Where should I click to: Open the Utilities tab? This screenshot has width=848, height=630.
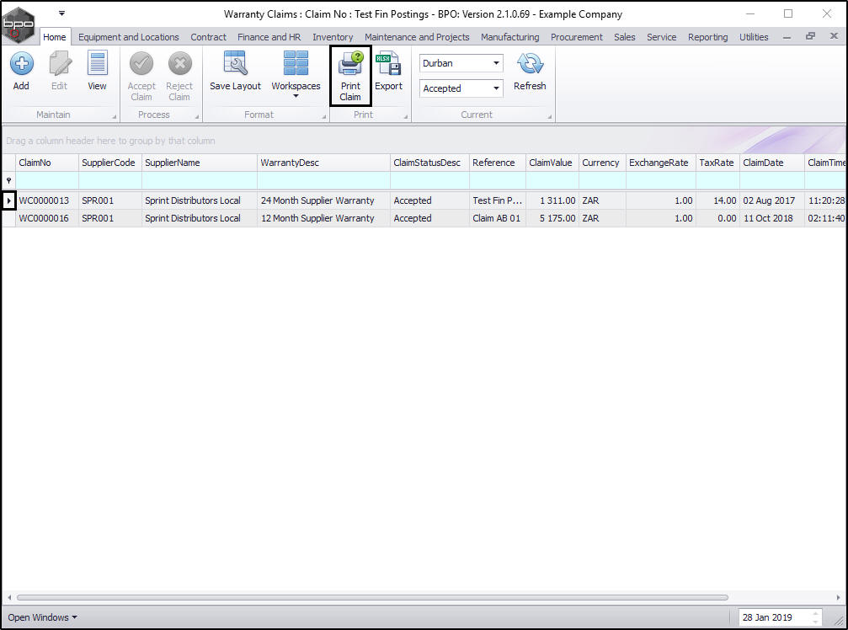coord(754,37)
